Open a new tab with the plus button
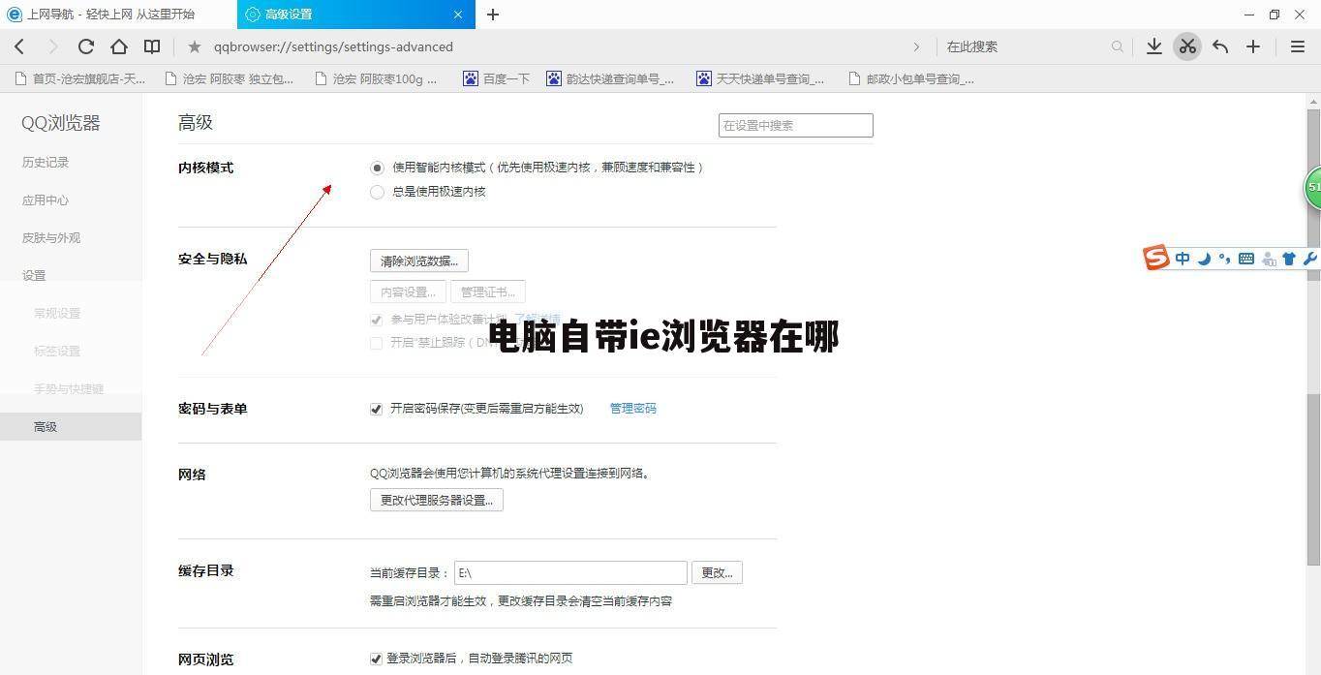The height and width of the screenshot is (675, 1321). [x=493, y=15]
